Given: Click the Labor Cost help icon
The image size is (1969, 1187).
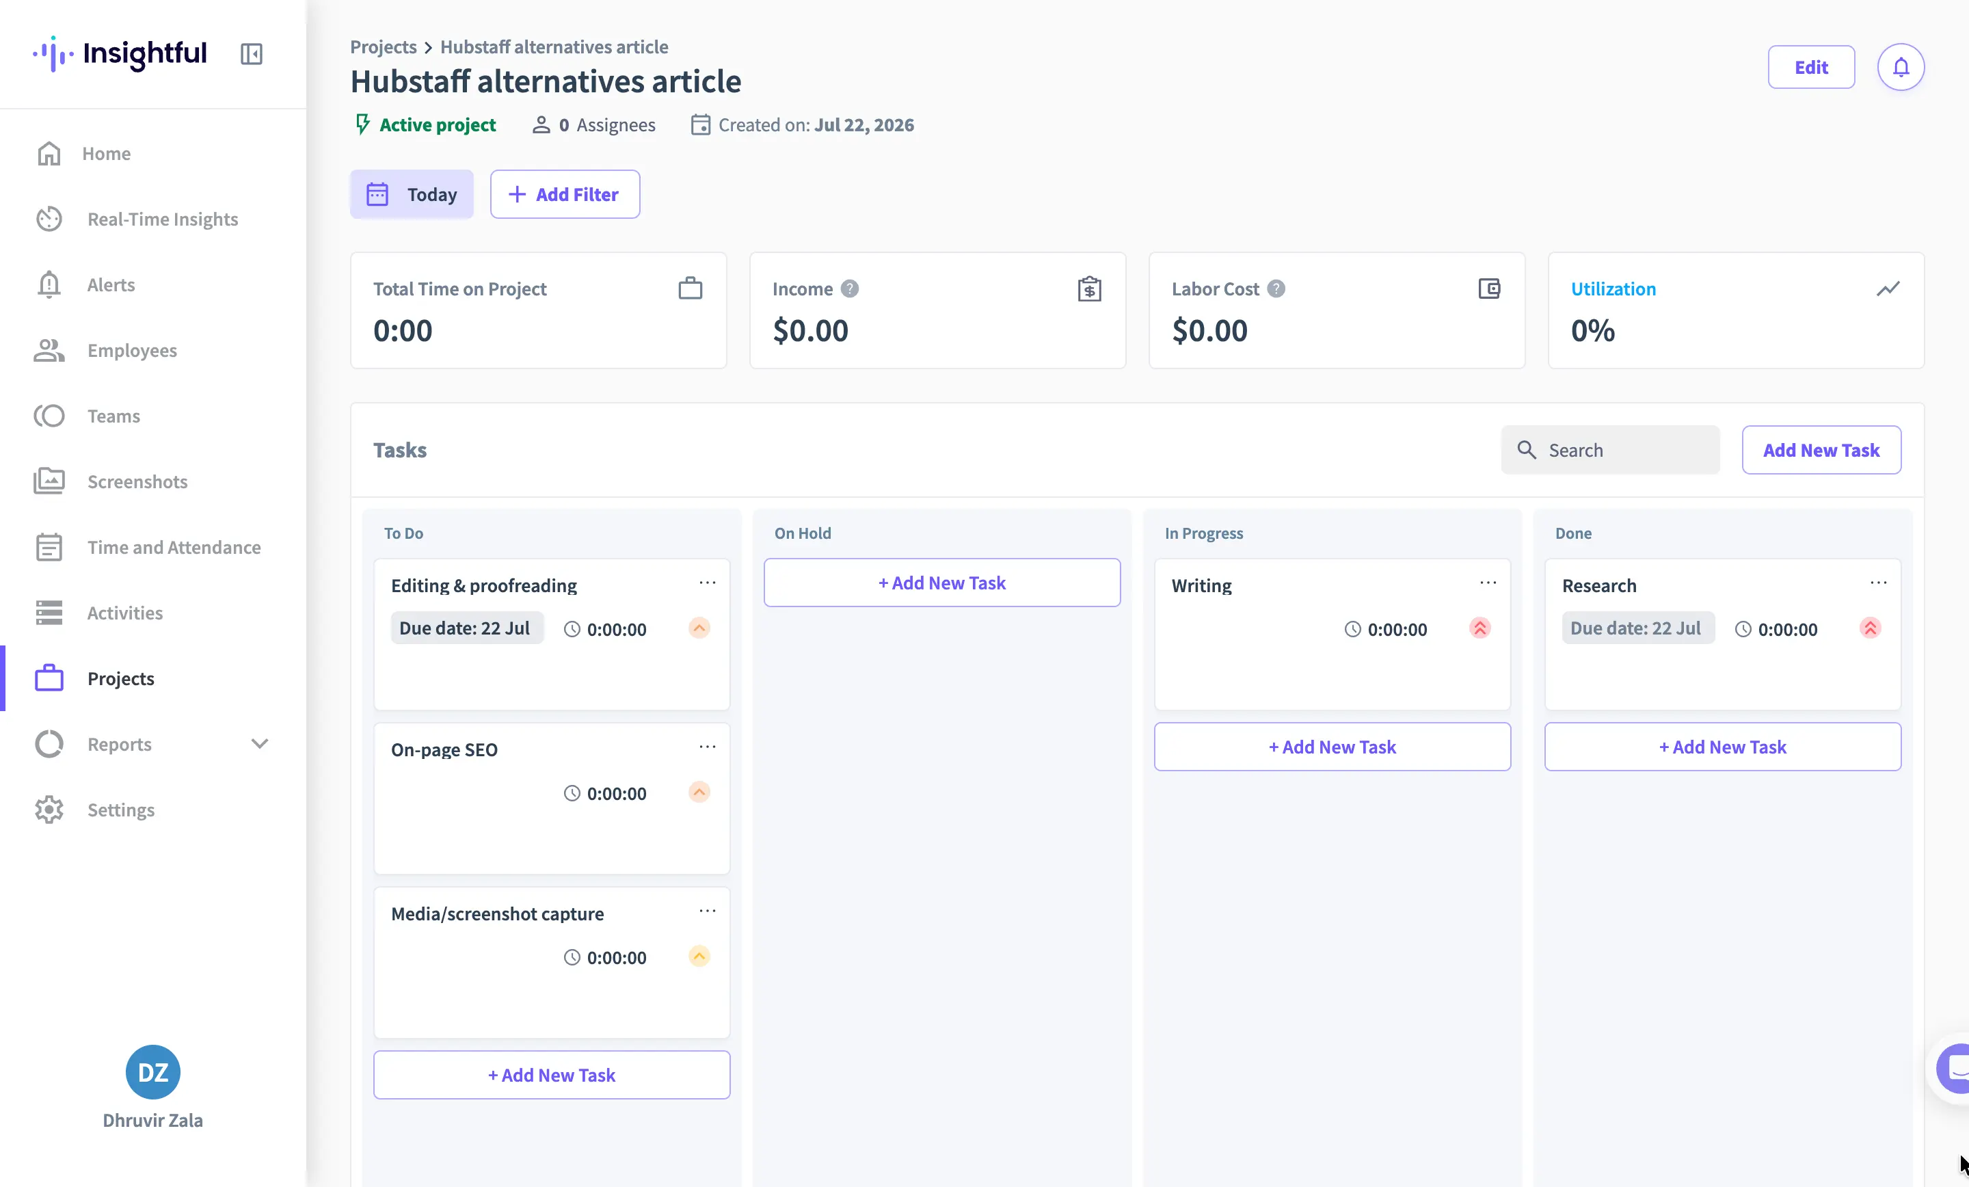Looking at the screenshot, I should point(1276,289).
